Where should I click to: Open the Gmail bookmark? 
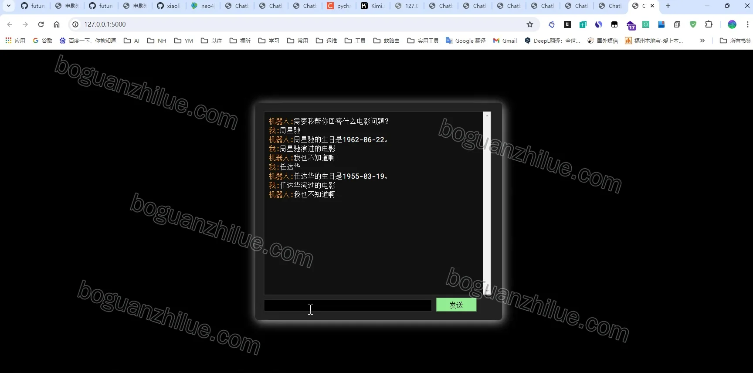(x=505, y=41)
